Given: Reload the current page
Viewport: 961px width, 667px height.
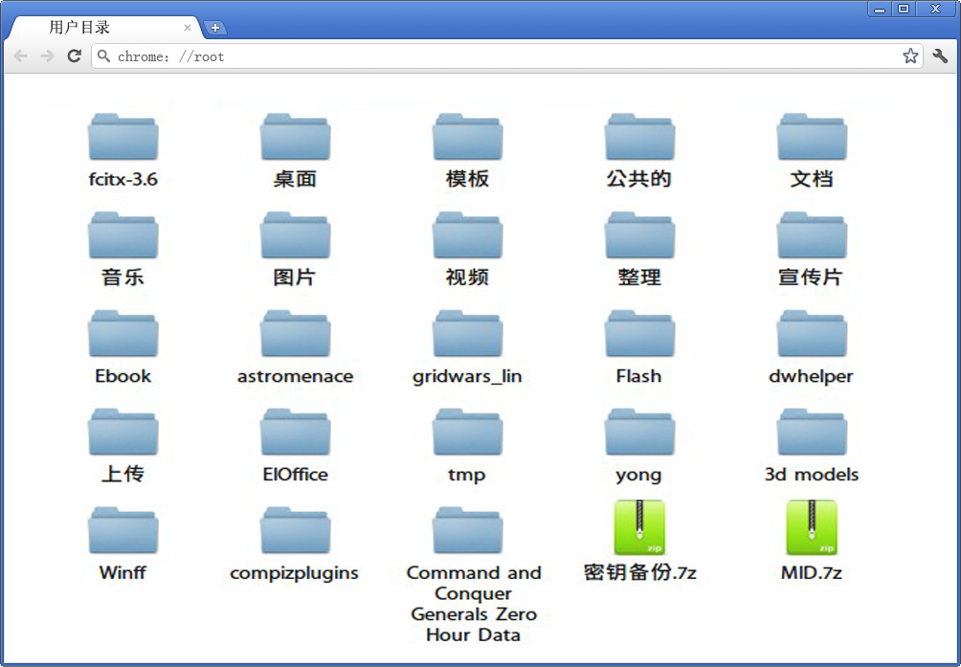Looking at the screenshot, I should click(x=74, y=56).
